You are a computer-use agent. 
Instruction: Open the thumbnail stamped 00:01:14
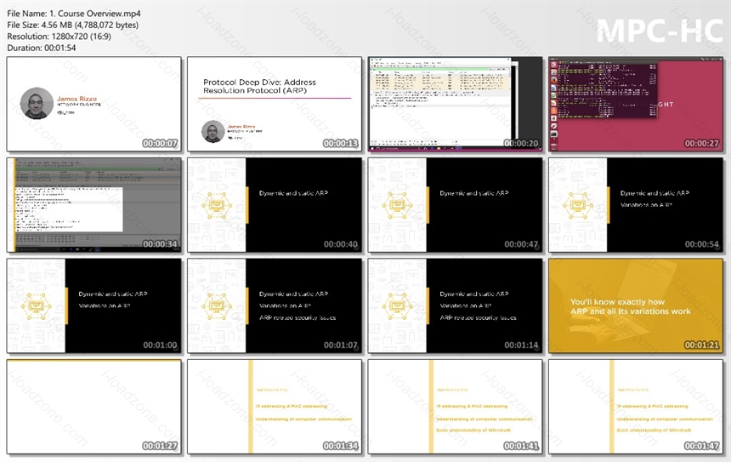coord(455,305)
